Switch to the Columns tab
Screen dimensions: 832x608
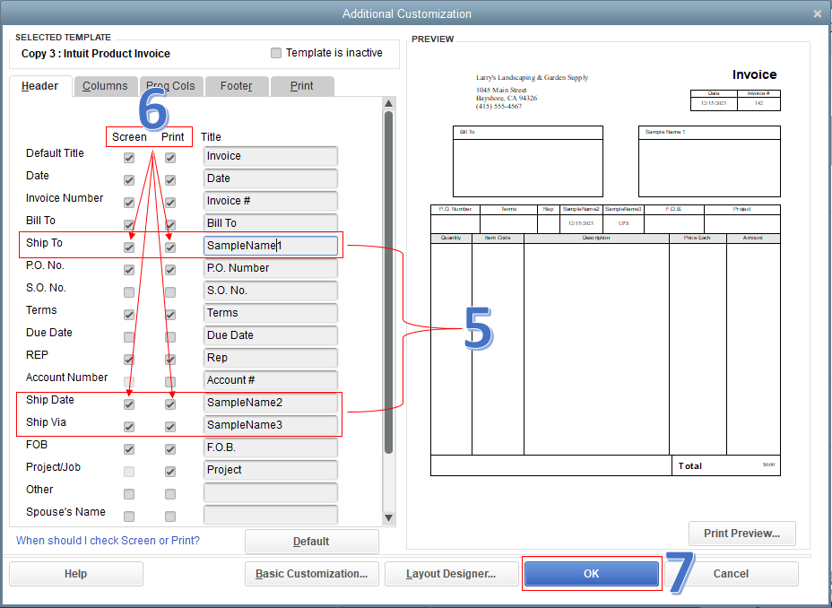[x=105, y=86]
